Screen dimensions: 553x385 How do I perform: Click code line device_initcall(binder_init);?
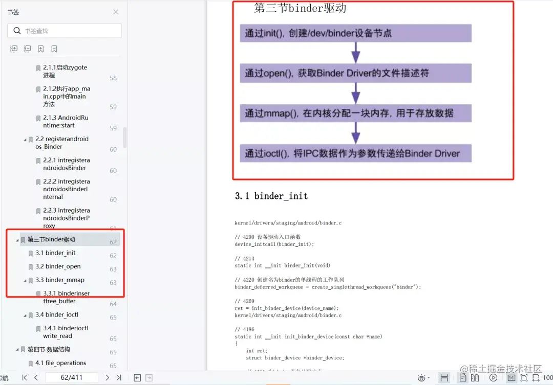pos(274,244)
